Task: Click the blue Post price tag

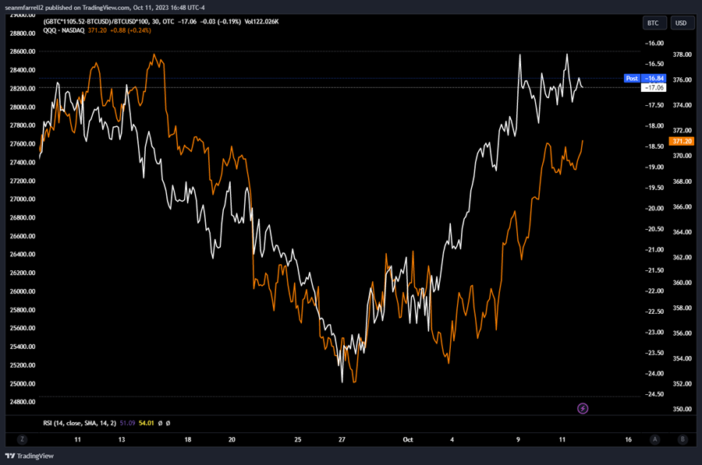Action: [632, 78]
